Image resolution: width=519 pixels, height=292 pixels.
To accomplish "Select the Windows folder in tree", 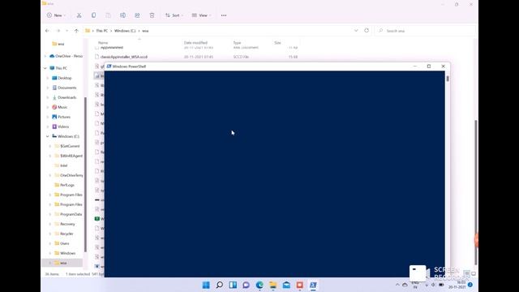I will point(67,253).
